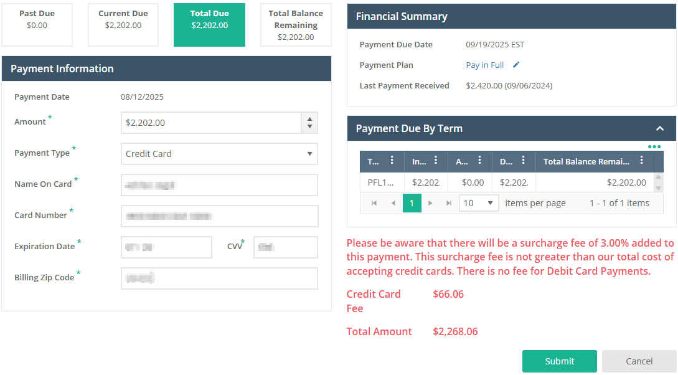The image size is (678, 375).
Task: Jump to the last grid page
Action: pyautogui.click(x=449, y=203)
